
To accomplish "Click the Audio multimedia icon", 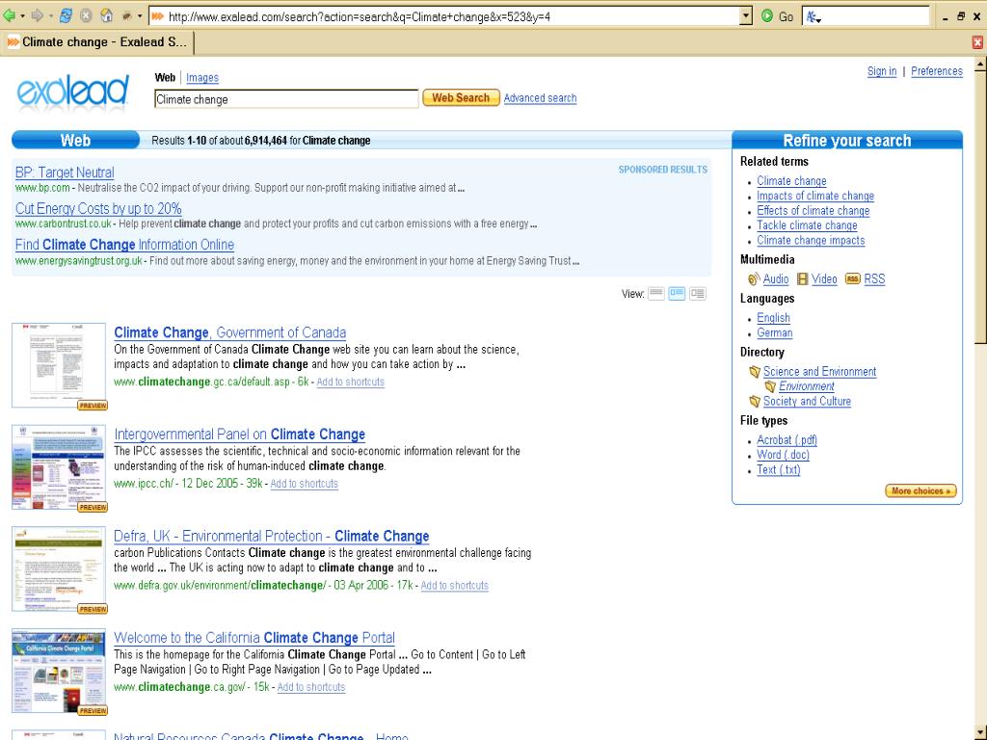I will pos(754,278).
